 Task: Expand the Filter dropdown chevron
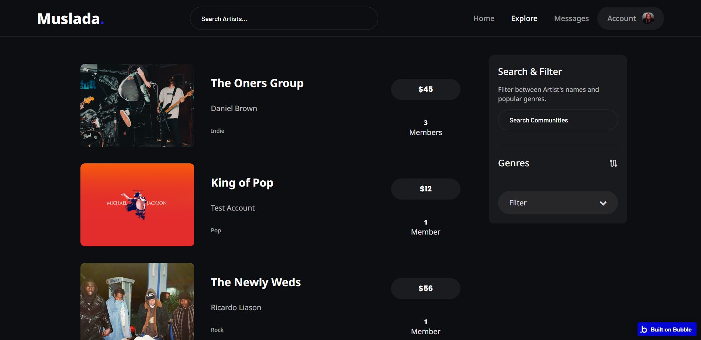[x=603, y=203]
